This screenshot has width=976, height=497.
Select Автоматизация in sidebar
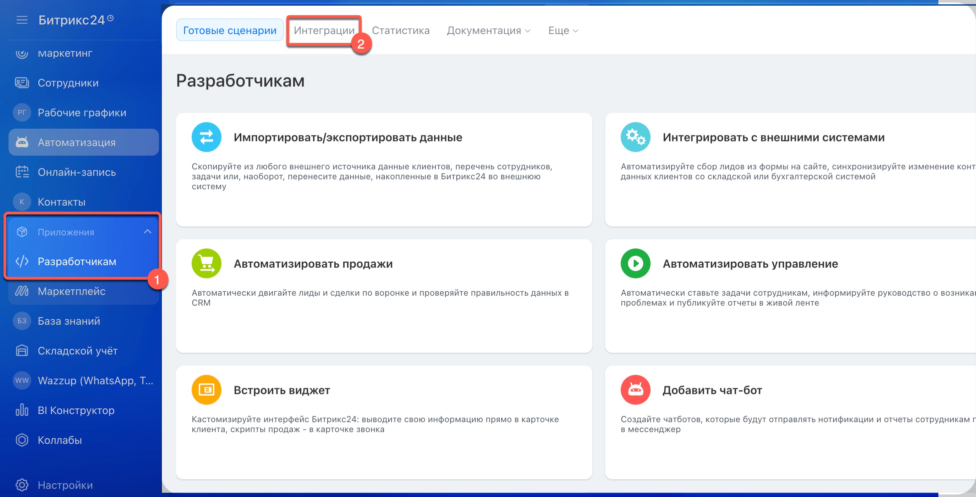click(84, 142)
